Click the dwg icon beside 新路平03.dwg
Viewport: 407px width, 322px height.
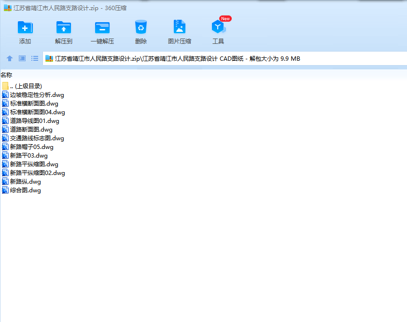(x=5, y=155)
